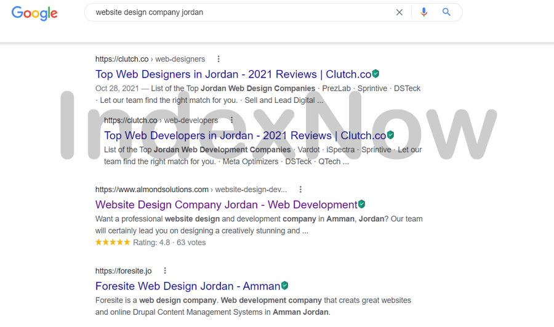Open 'Website Design Company Jordan - Web Development' link

pyautogui.click(x=226, y=204)
